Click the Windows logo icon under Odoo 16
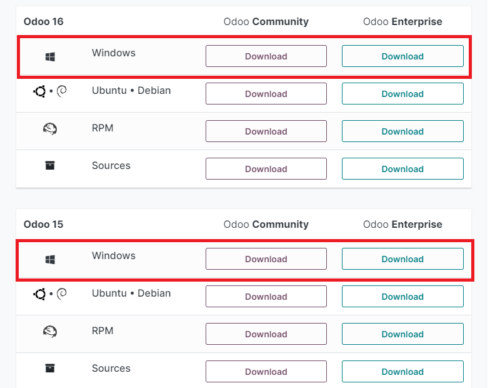Screen dimensions: 500x388 coord(51,57)
